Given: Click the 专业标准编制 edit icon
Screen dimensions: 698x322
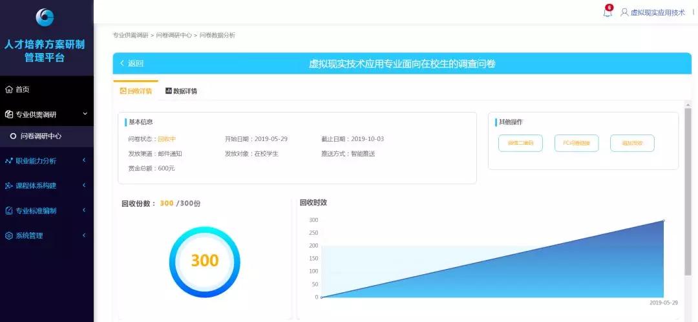Looking at the screenshot, I should [9, 211].
